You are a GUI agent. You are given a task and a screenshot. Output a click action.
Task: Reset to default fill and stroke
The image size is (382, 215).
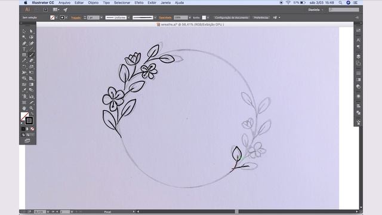click(x=22, y=124)
